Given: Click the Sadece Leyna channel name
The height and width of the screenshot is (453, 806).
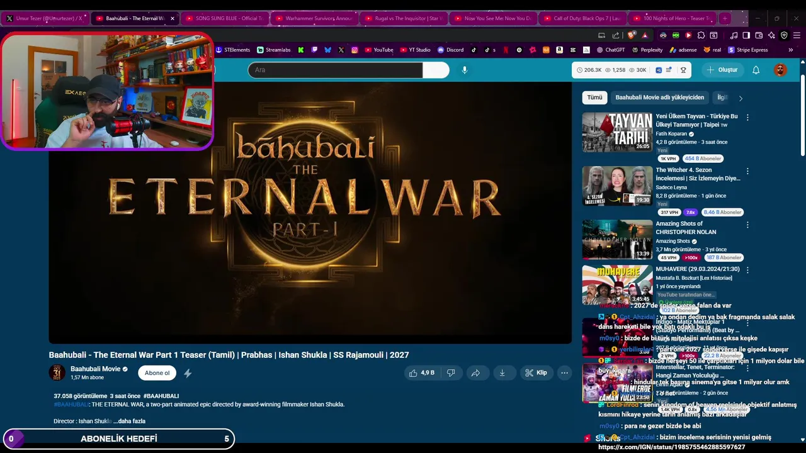Looking at the screenshot, I should [x=671, y=187].
